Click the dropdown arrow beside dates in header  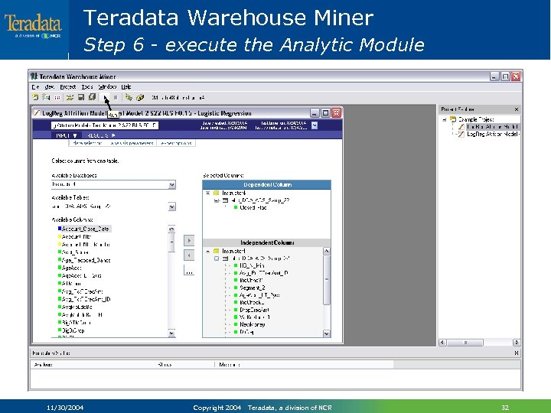[315, 125]
